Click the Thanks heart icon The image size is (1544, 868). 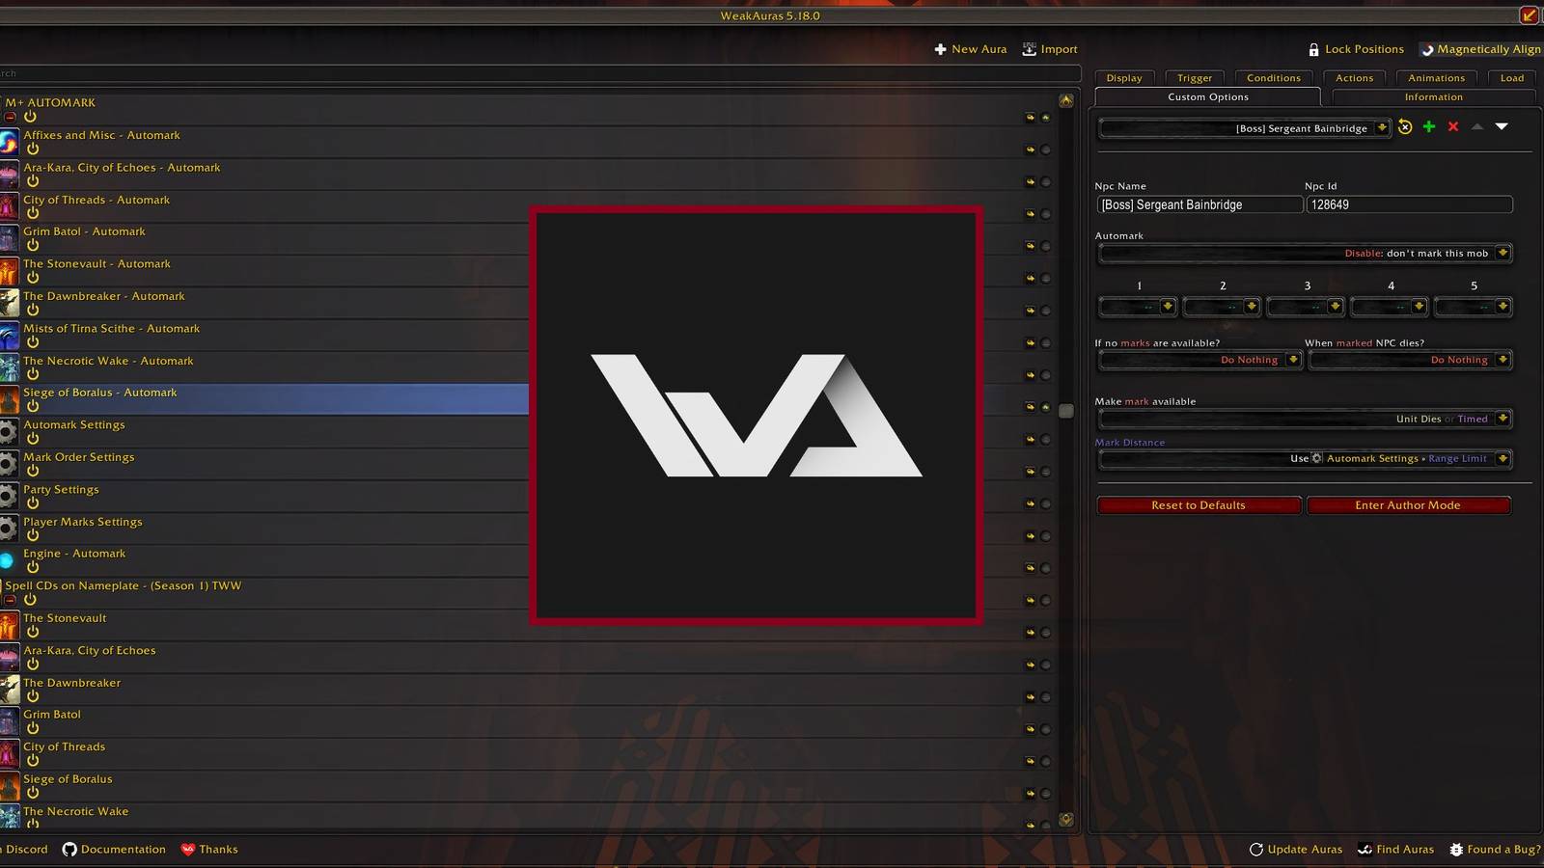[x=188, y=850]
